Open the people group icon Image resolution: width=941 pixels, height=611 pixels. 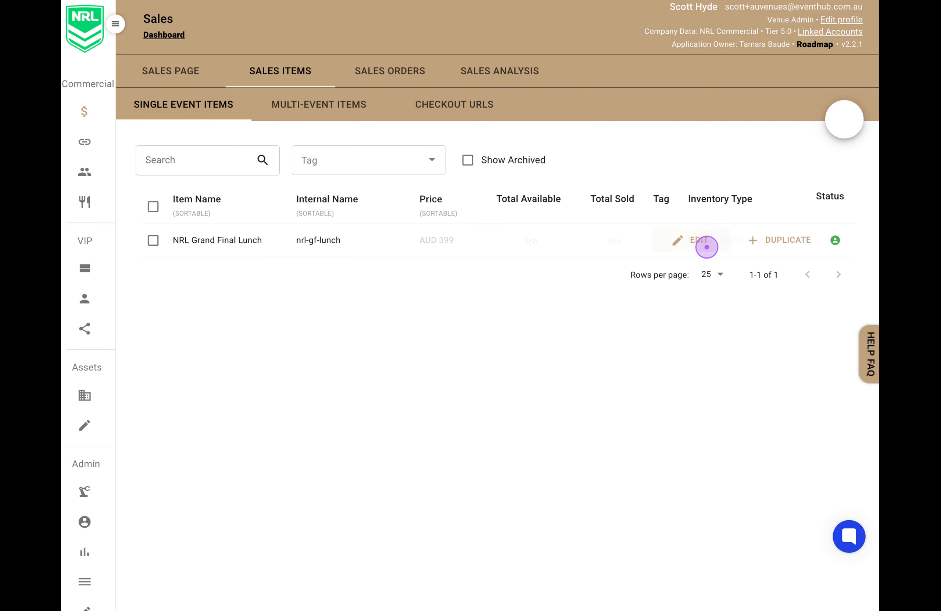[x=84, y=172]
